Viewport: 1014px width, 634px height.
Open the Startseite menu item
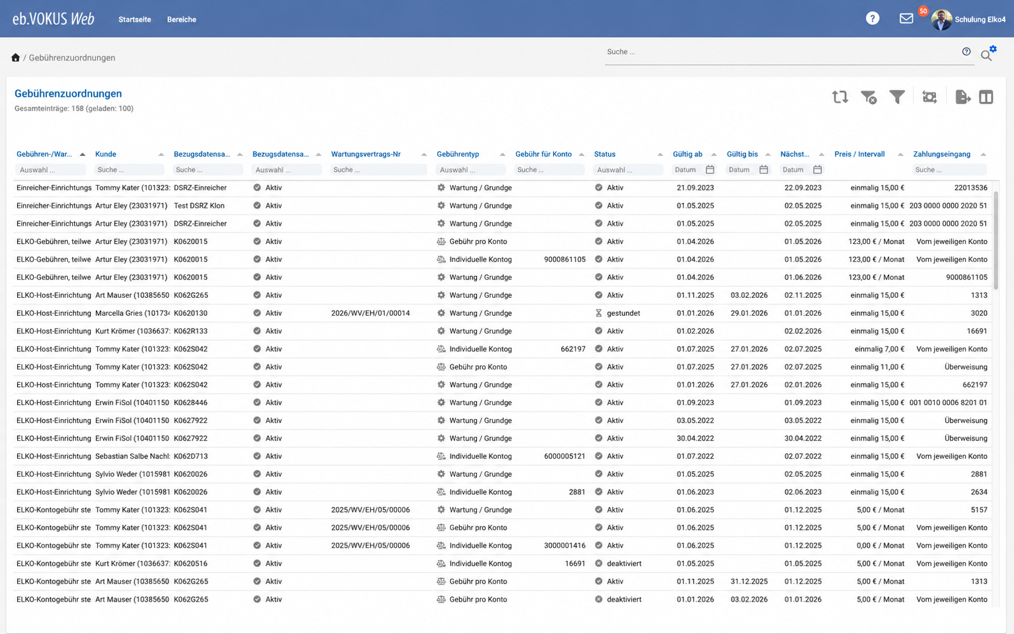tap(134, 19)
